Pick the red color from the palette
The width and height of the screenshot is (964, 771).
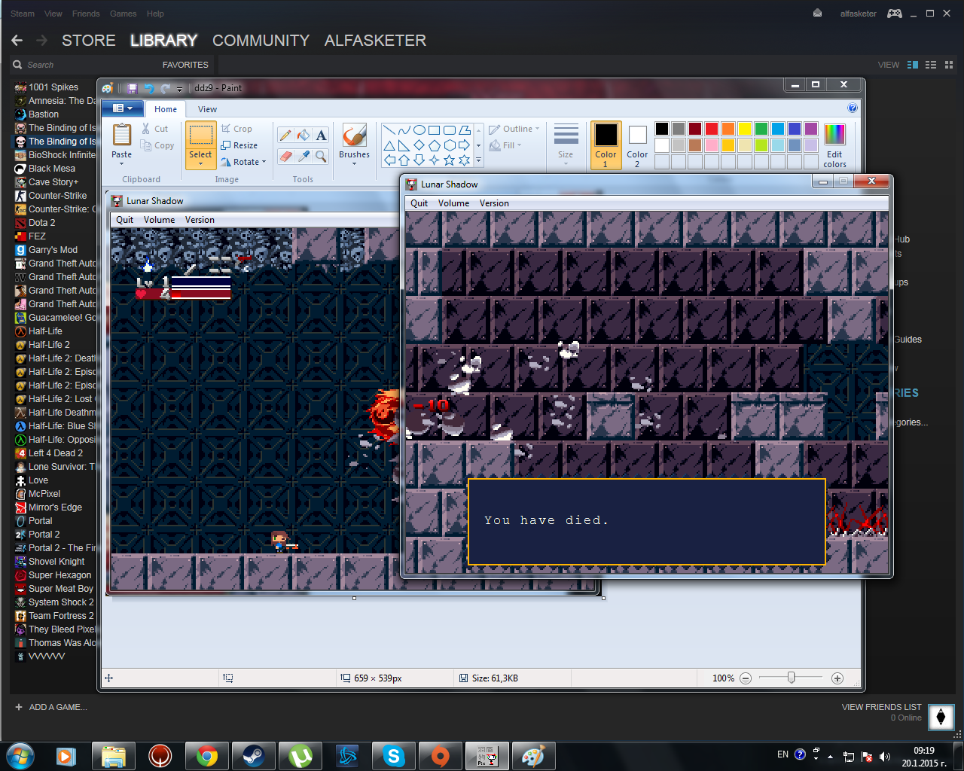[712, 129]
